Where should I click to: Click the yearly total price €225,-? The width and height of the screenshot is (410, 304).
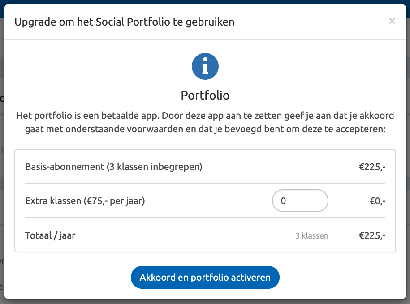[x=372, y=235]
